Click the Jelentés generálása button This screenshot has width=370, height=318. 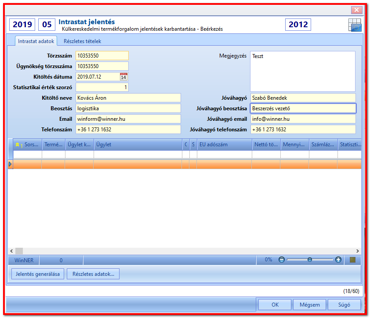(x=38, y=274)
